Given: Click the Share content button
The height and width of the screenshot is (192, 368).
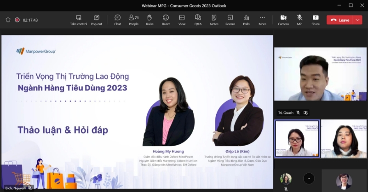Looking at the screenshot, I should [316, 20].
